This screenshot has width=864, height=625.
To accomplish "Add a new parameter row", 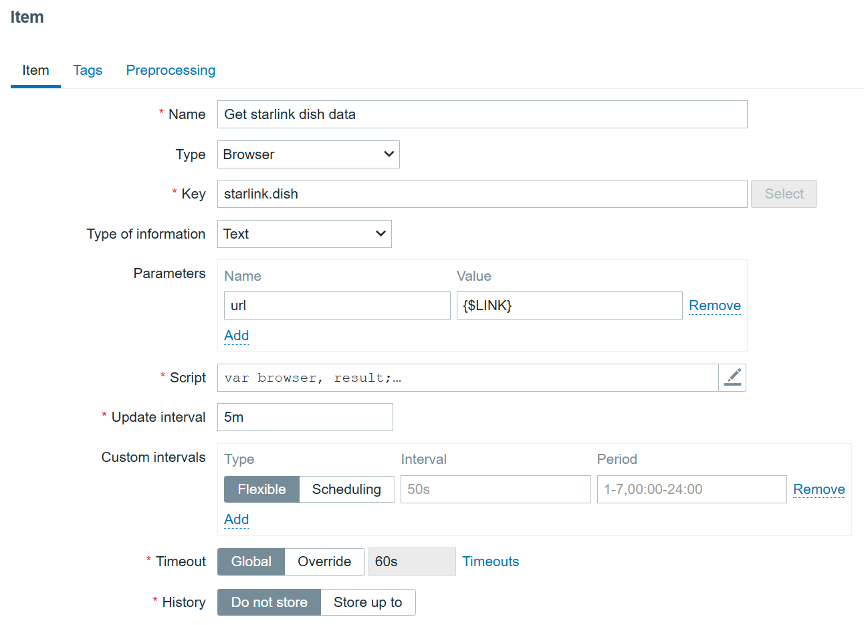I will point(236,336).
